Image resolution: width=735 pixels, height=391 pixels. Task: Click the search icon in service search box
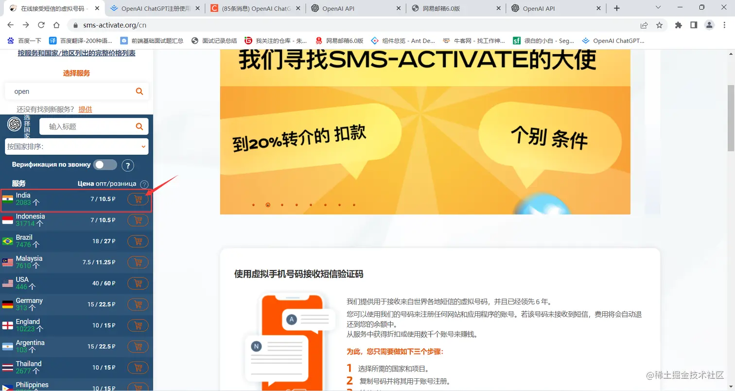point(140,91)
